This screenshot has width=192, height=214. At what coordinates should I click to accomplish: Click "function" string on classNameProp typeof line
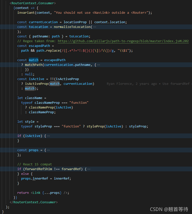[x=79, y=103]
